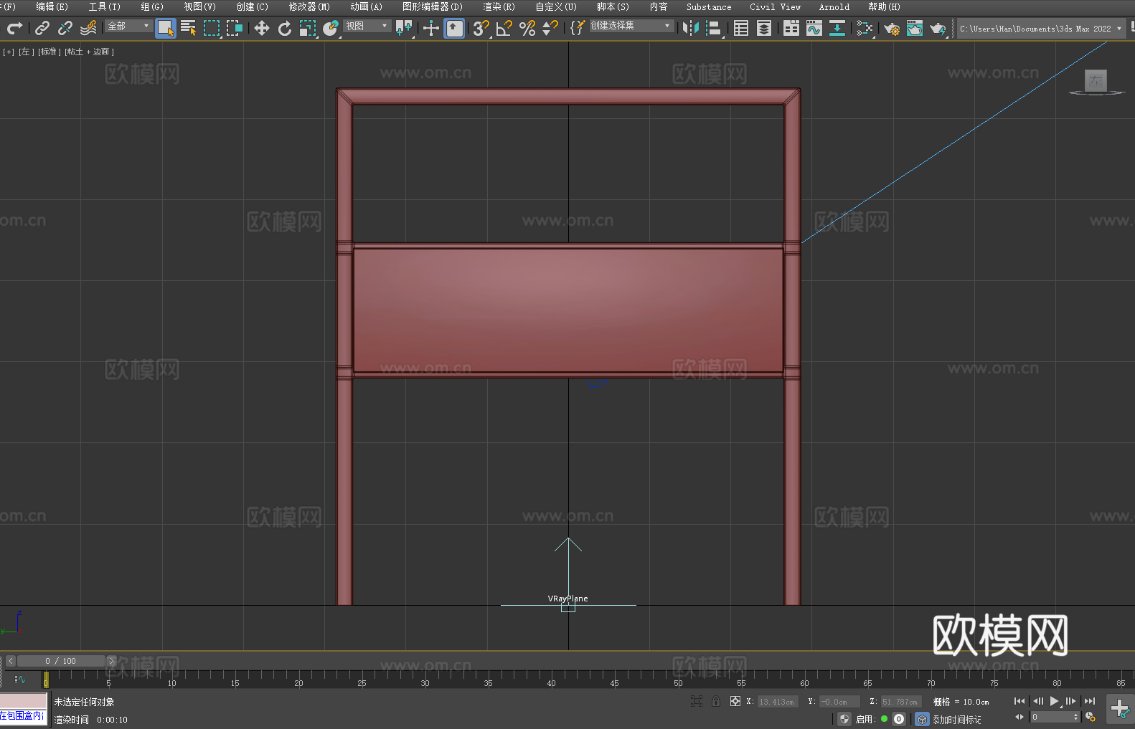Open the 编辑(E) menu
Viewport: 1135px width, 729px height.
pos(52,7)
